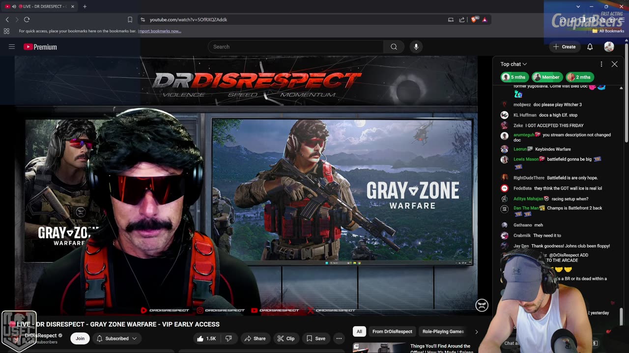Bookmark this page in the address bar
The width and height of the screenshot is (629, 353).
click(130, 20)
